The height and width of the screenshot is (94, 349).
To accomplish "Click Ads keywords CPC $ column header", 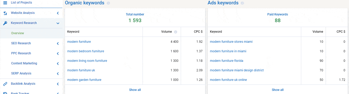I will click(341, 32).
